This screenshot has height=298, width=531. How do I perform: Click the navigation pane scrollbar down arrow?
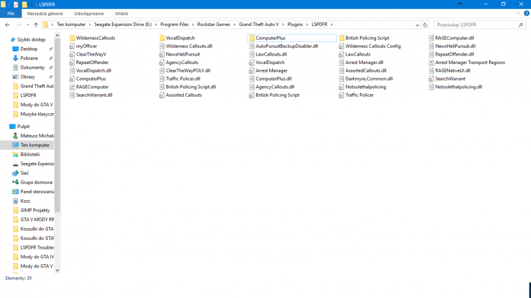click(57, 270)
